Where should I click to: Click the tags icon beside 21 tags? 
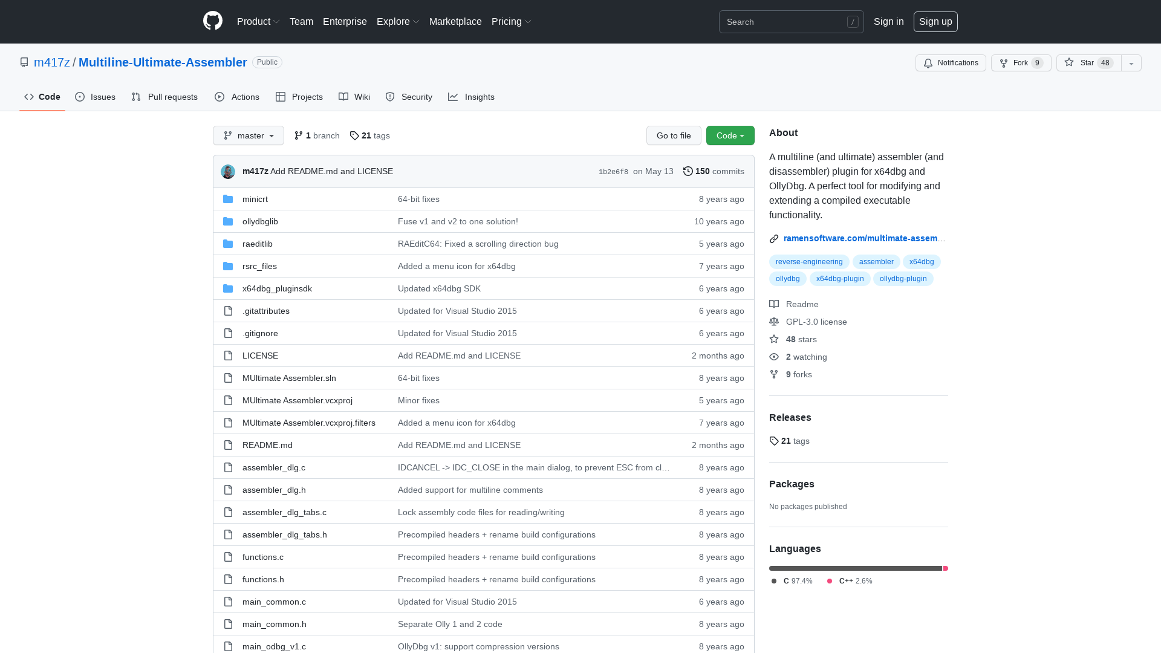(354, 135)
